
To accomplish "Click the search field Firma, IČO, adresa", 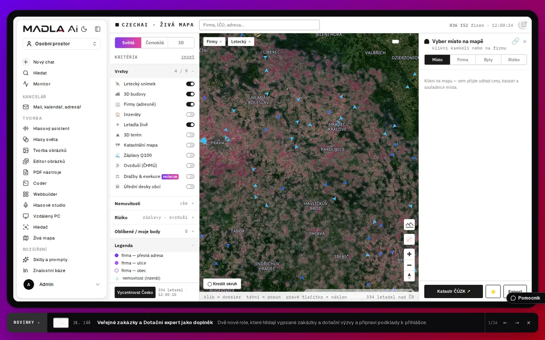I will 260,25.
